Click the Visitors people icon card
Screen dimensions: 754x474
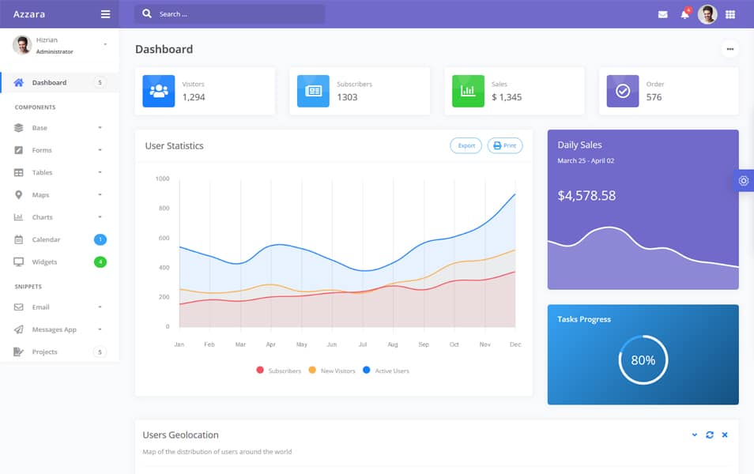(158, 90)
